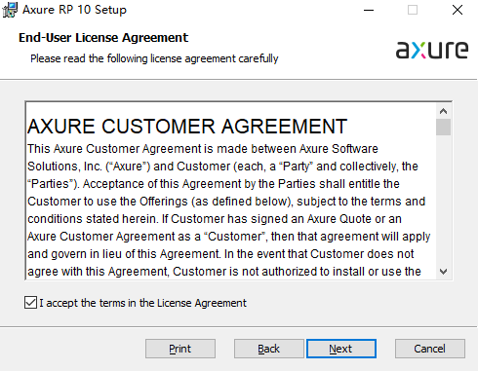Close the setup window with the X button
Viewport: 478px width, 371px height.
(x=458, y=10)
